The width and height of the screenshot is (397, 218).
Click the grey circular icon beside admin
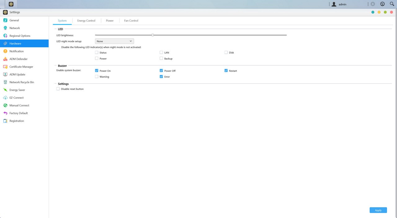(x=373, y=4)
